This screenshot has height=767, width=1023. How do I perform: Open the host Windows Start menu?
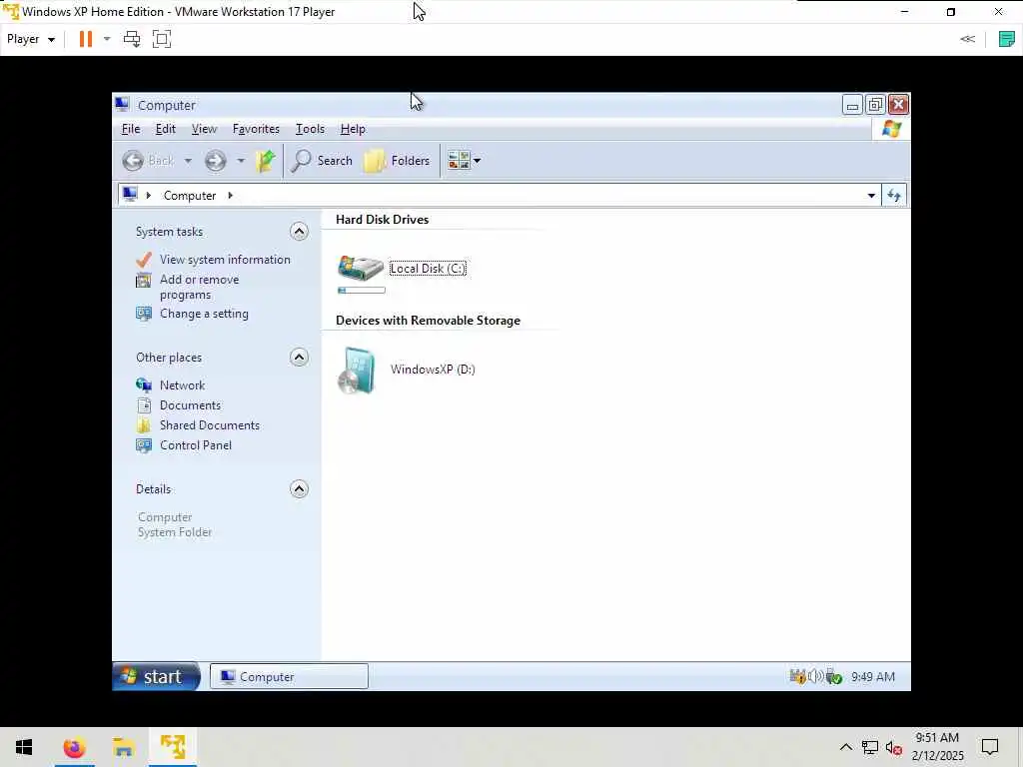coord(24,747)
